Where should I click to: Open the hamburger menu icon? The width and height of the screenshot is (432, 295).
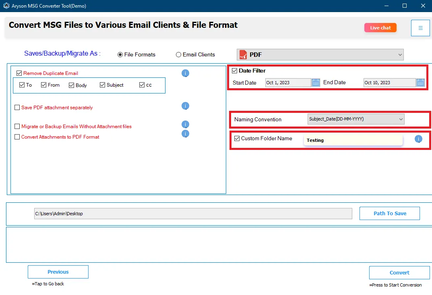(420, 28)
